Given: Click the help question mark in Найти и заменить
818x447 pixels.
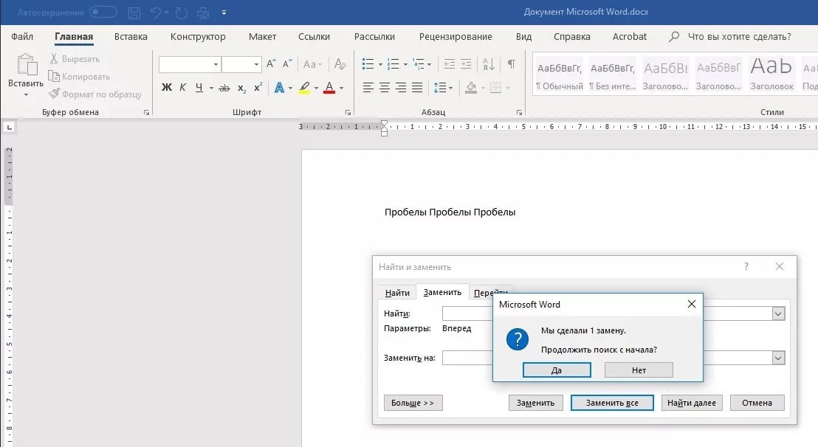Looking at the screenshot, I should tap(746, 266).
